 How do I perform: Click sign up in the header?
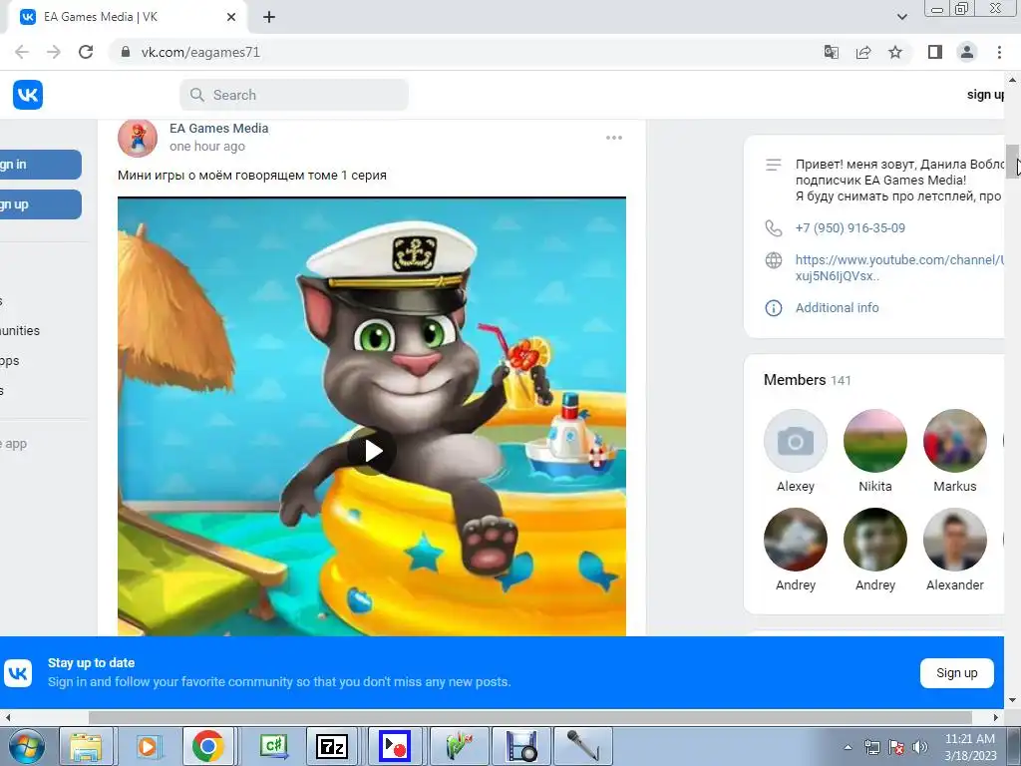click(x=985, y=95)
